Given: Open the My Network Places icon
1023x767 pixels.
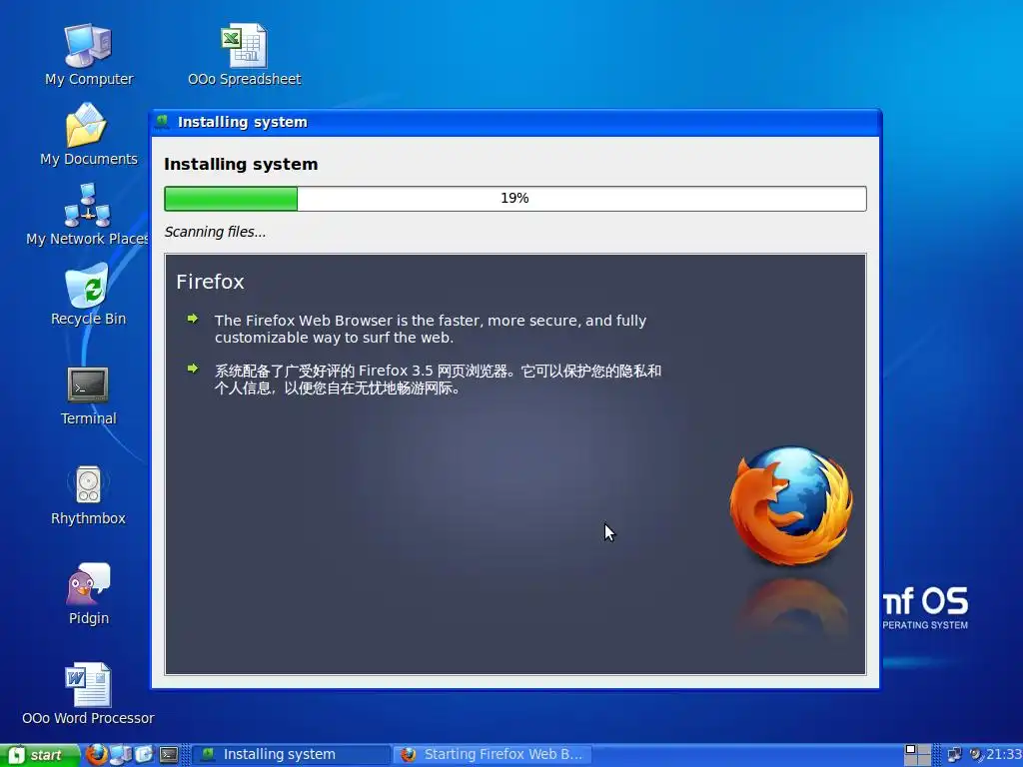Looking at the screenshot, I should pos(88,214).
